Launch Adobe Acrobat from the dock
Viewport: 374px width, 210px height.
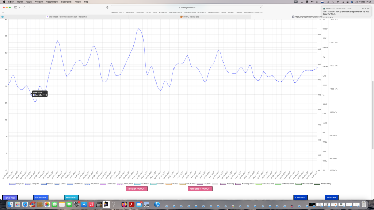(x=131, y=204)
